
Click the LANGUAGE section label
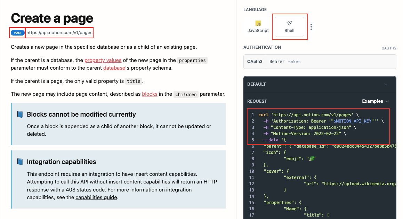pyautogui.click(x=255, y=9)
